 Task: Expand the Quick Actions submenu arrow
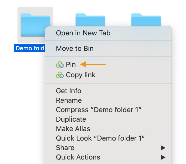coord(163,157)
